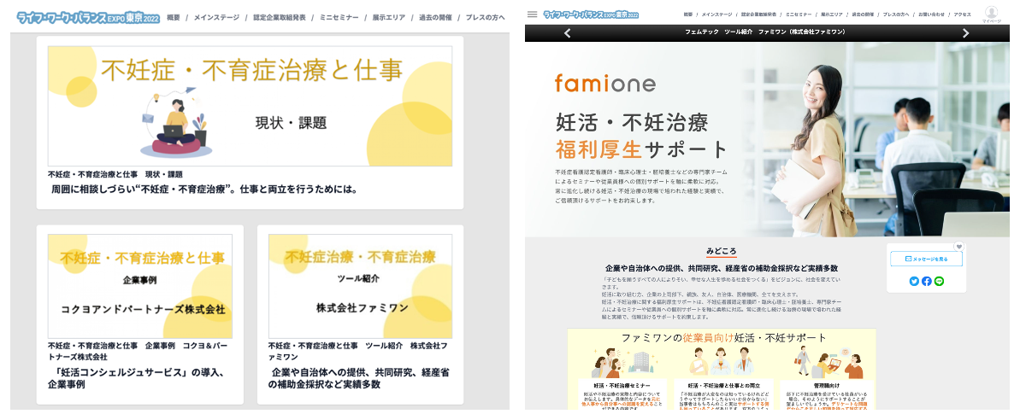
Task: Open 認定企業取組発表 in the right page navigation
Action: 758,15
